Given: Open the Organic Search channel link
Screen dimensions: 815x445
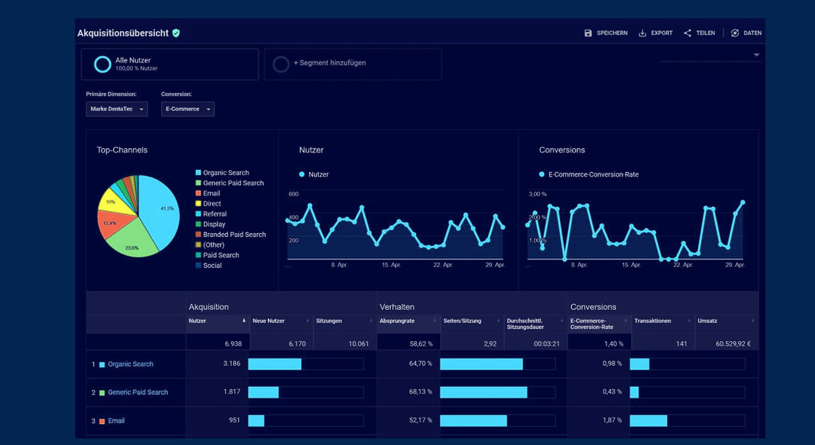Looking at the screenshot, I should tap(130, 364).
